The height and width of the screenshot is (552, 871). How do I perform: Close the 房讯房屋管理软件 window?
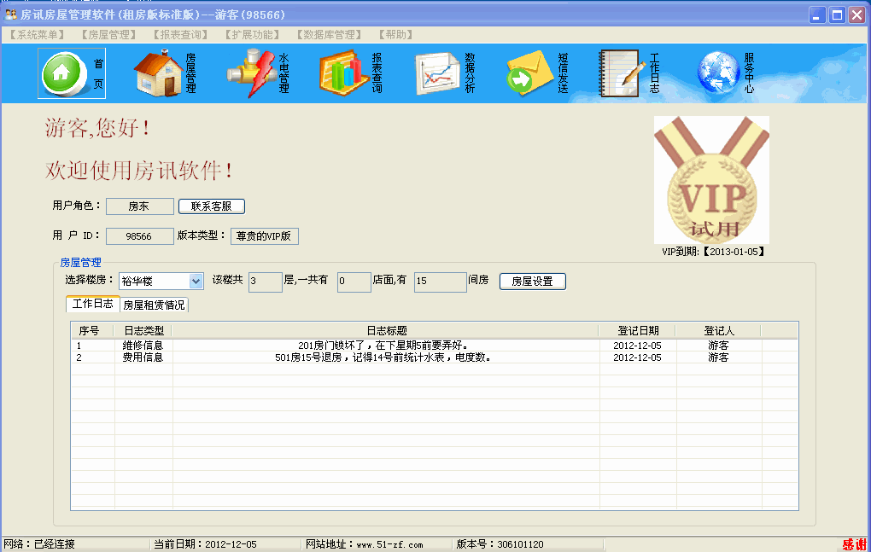coord(857,15)
